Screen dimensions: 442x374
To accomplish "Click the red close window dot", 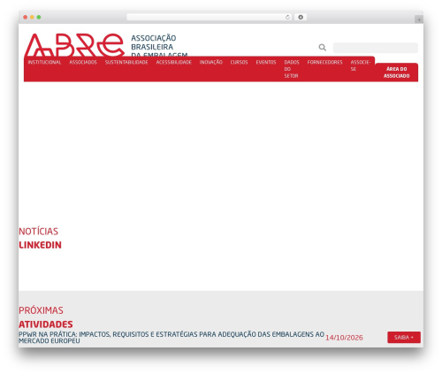I will (x=26, y=18).
